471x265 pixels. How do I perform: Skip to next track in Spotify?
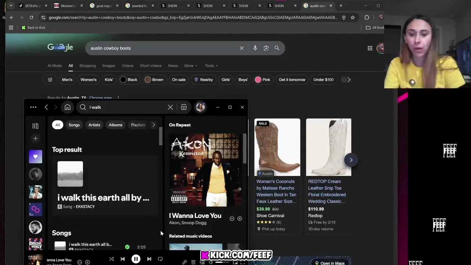click(x=149, y=259)
